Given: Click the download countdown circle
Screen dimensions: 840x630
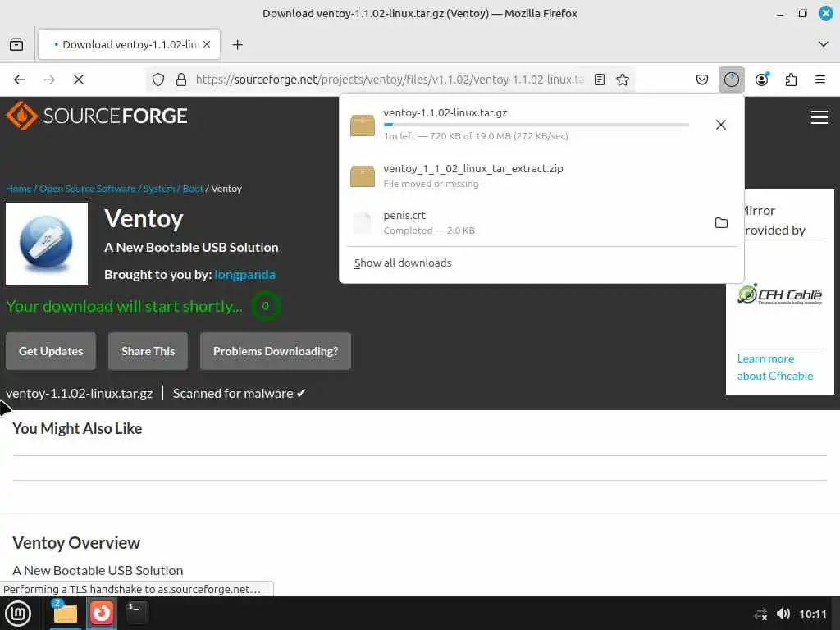Looking at the screenshot, I should tap(265, 306).
